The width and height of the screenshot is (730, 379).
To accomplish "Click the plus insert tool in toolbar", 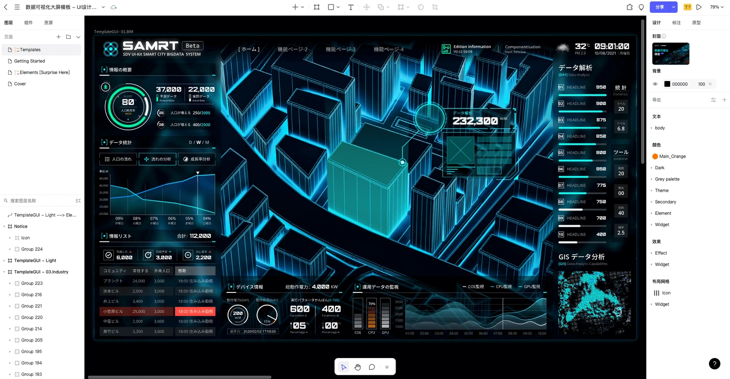I will tap(295, 7).
